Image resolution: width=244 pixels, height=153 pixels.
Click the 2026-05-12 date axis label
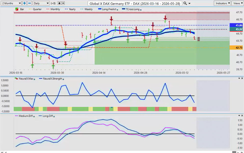(x=182, y=73)
